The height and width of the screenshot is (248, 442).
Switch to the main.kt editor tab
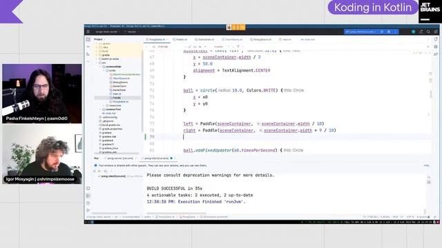point(285,40)
